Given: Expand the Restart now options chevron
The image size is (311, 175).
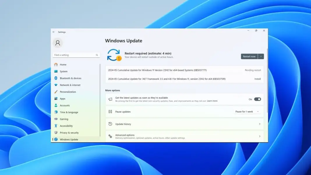Looking at the screenshot, I should pyautogui.click(x=261, y=56).
